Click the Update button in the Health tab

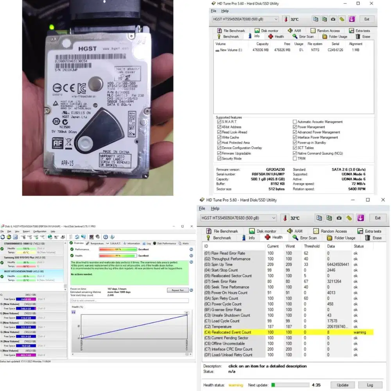coord(343,385)
